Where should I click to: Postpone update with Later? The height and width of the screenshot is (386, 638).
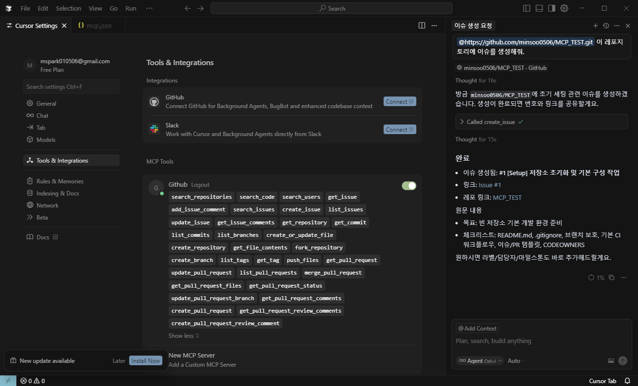click(x=119, y=360)
